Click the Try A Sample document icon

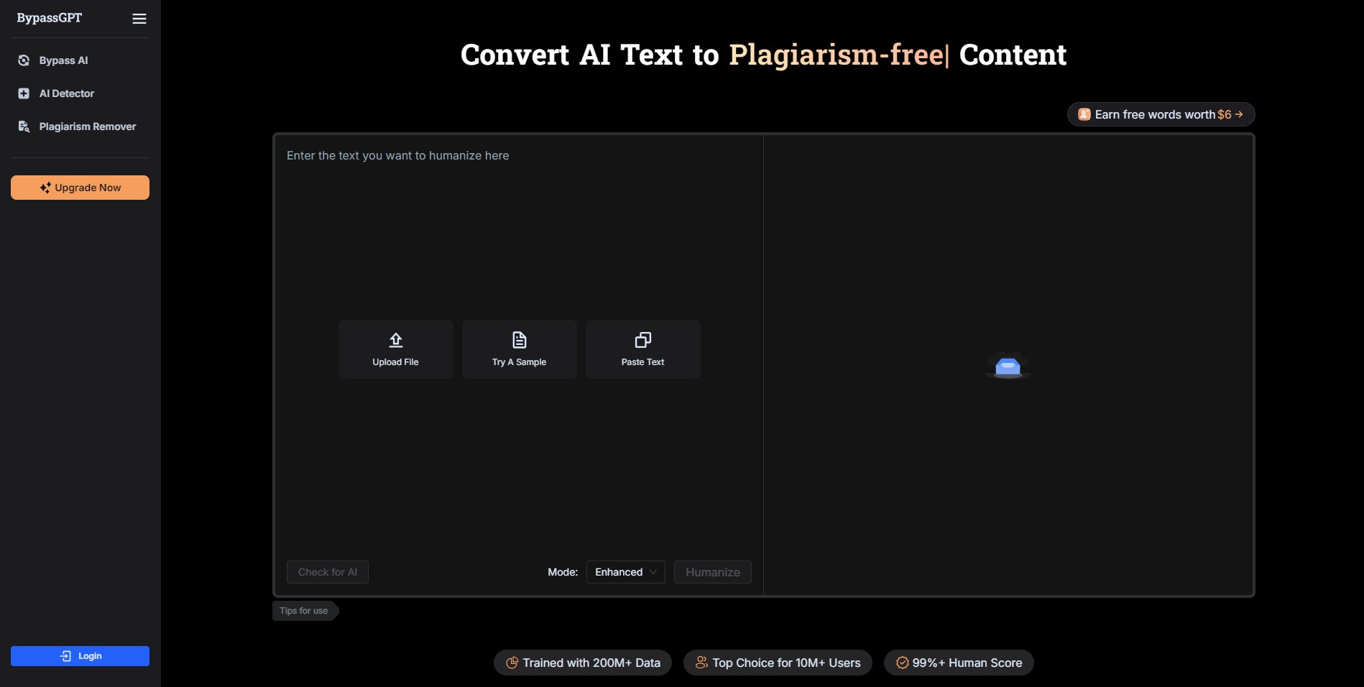(520, 340)
